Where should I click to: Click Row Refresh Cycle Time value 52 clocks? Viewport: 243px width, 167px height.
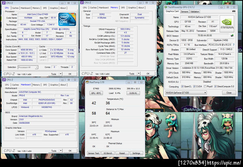[x=125, y=49]
